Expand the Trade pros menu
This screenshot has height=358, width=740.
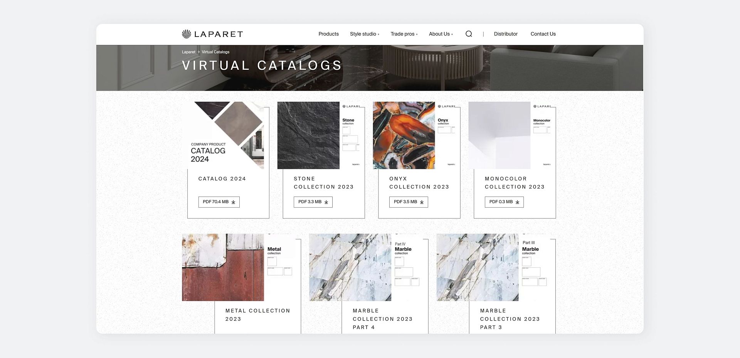click(x=404, y=34)
